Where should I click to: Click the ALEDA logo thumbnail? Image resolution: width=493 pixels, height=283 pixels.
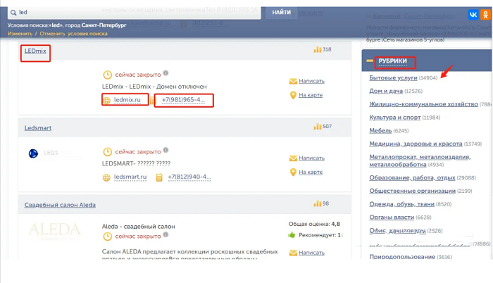point(55,231)
